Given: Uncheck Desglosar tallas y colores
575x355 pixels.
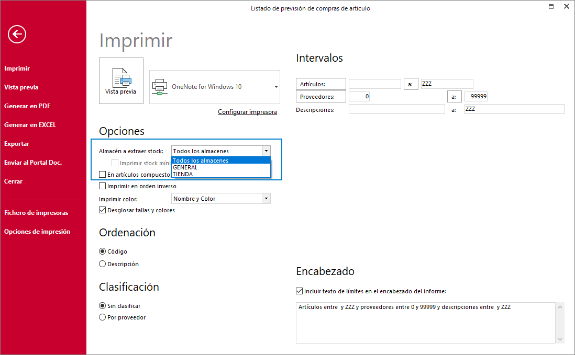Looking at the screenshot, I should coord(102,210).
